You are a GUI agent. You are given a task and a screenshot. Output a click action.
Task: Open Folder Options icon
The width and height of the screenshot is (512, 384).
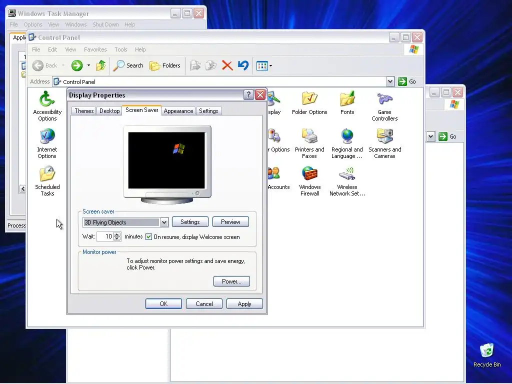click(x=309, y=103)
